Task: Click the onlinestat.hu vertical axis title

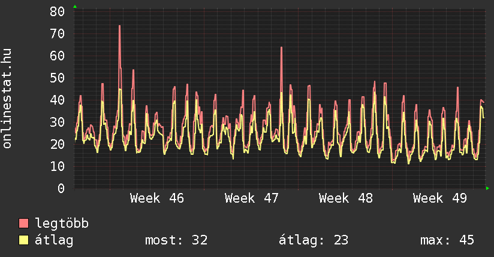Action: [x=8, y=99]
